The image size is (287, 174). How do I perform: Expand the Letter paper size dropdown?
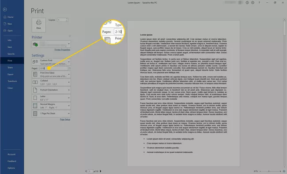[51, 98]
